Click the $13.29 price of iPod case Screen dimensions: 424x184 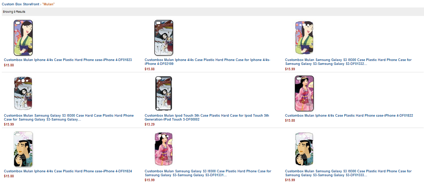[x=150, y=124]
